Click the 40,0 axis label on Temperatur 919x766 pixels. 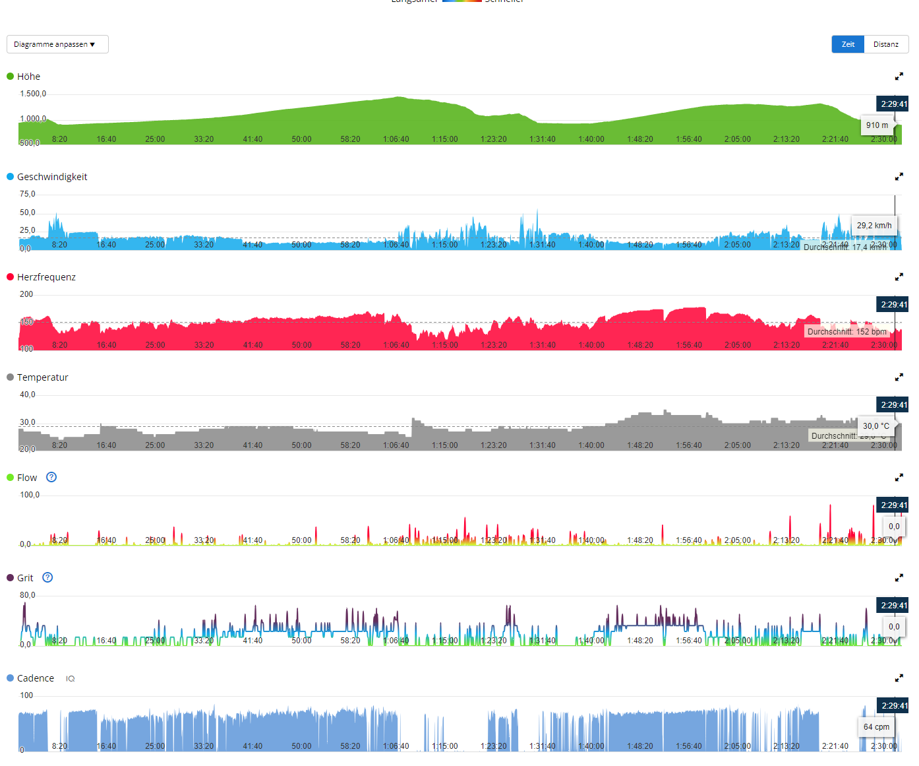coord(28,395)
